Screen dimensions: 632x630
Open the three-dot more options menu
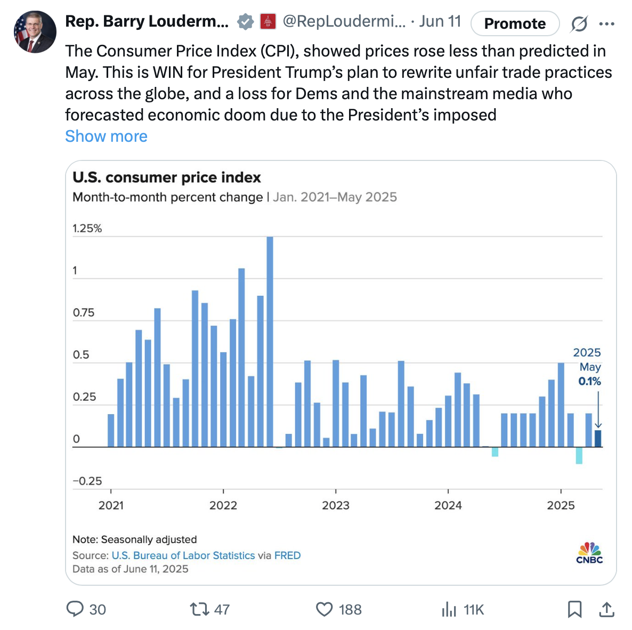(606, 23)
